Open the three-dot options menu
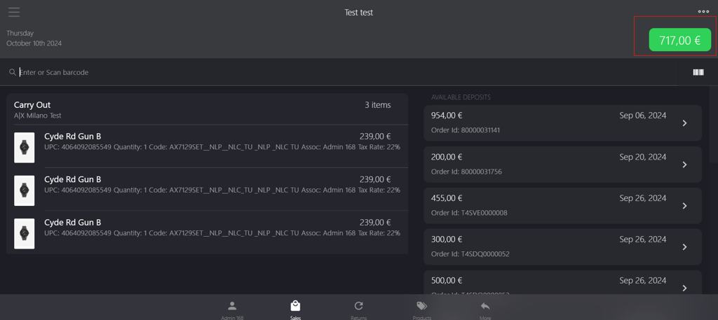Viewport: 718px width, 320px height. click(703, 12)
